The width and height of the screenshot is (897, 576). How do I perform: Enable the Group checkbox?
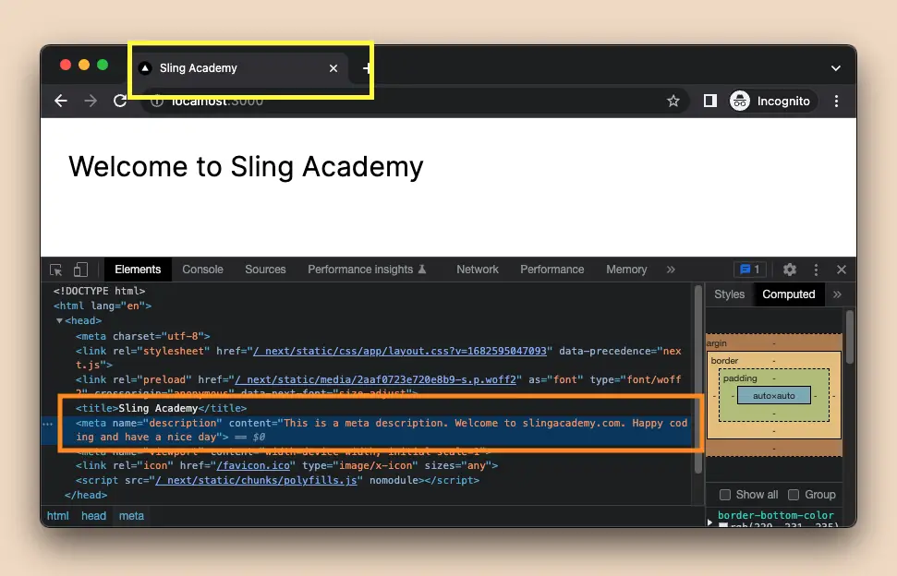coord(794,495)
